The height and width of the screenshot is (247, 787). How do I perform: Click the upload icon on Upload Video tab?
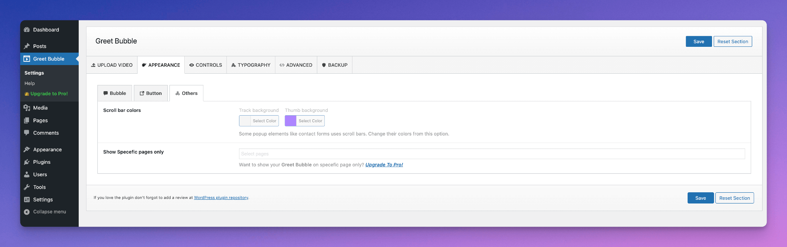tap(93, 65)
